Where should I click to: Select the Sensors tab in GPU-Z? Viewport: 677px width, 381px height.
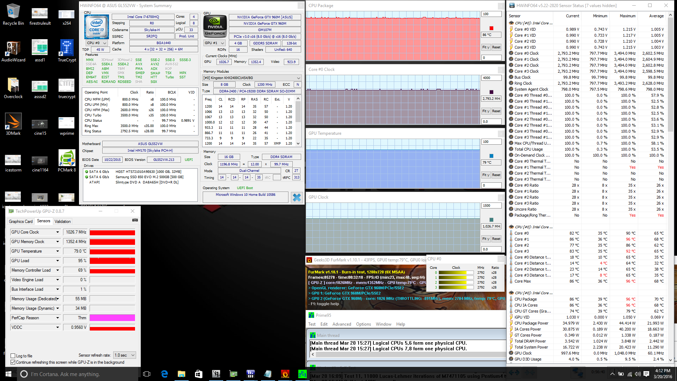coord(44,221)
